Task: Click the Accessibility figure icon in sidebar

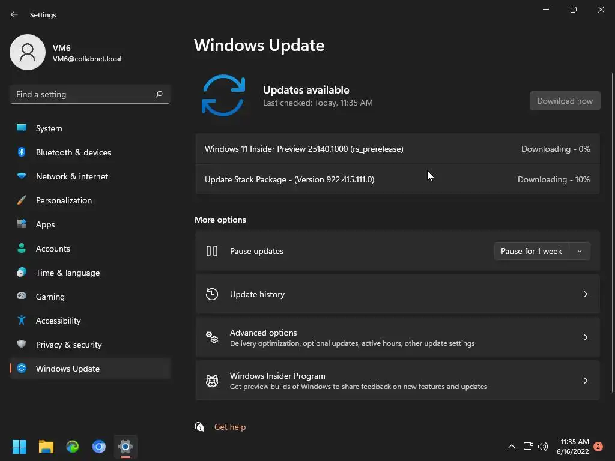Action: pyautogui.click(x=22, y=321)
